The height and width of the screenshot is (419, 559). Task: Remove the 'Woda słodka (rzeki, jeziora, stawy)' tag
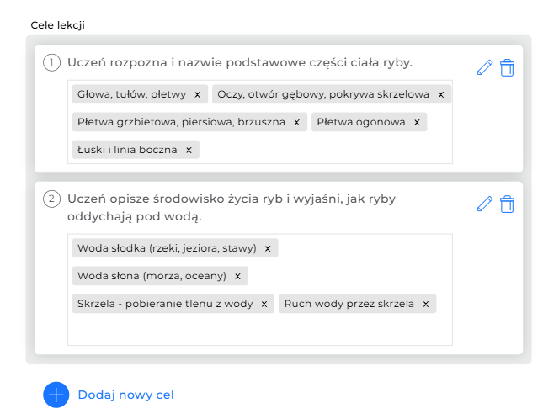(268, 248)
